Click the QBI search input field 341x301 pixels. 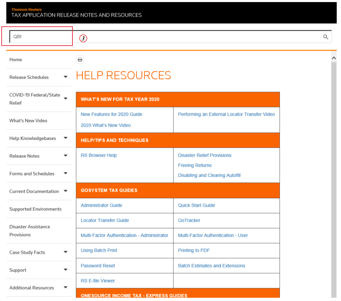pos(170,37)
